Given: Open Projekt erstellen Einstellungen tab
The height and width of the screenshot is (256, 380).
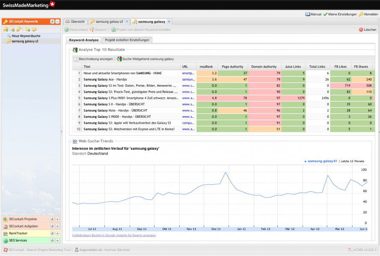Looking at the screenshot, I should (127, 40).
